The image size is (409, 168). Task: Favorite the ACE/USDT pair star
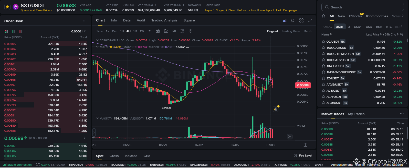323,91
